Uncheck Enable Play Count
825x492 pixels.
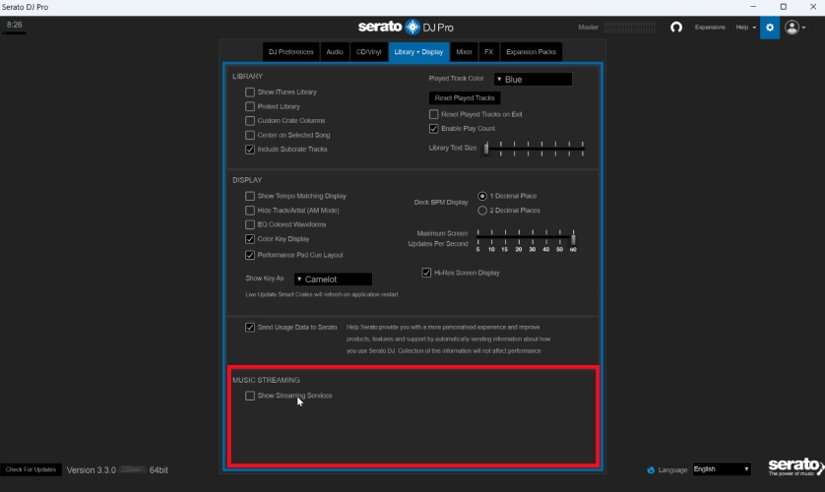tap(433, 128)
